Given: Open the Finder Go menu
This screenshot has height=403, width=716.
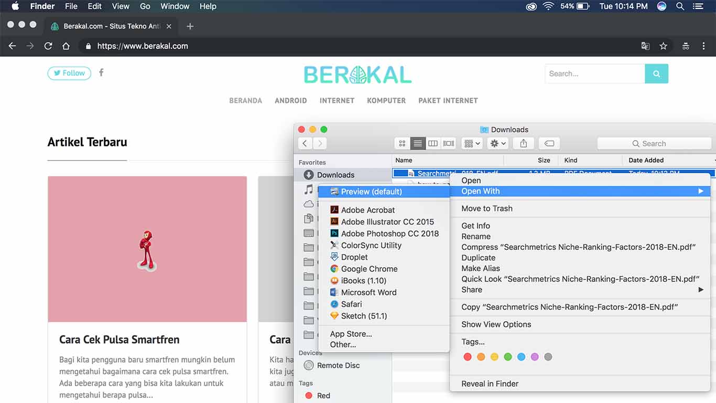Looking at the screenshot, I should tap(145, 6).
